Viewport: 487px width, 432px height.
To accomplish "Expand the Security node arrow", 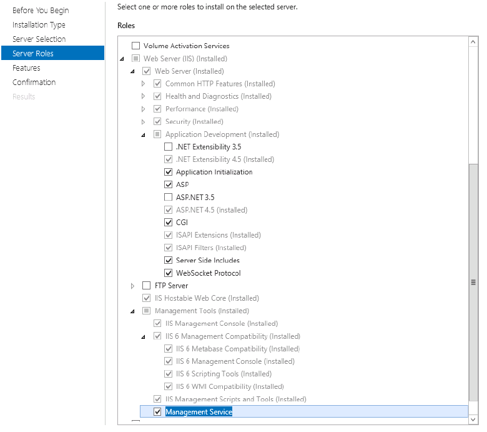I will [143, 122].
